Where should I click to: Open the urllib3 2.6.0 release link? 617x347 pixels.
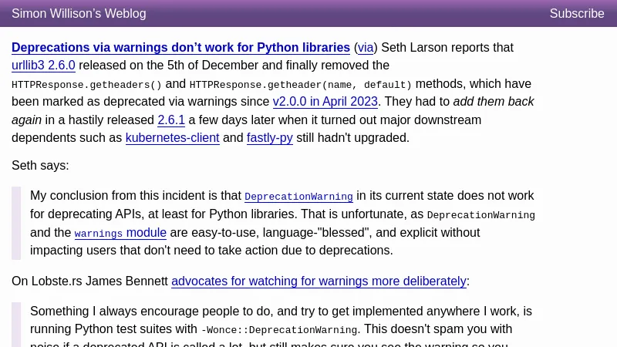pos(43,66)
